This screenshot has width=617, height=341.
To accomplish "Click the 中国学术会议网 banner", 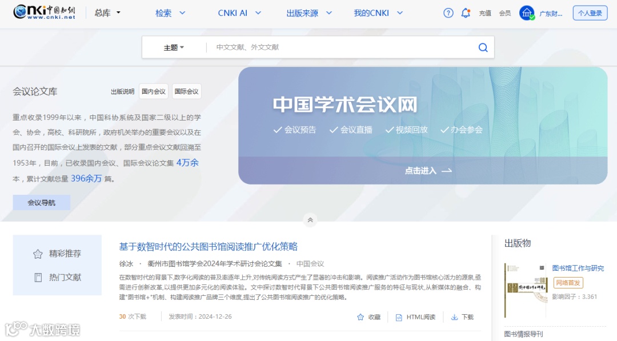I will (x=423, y=126).
